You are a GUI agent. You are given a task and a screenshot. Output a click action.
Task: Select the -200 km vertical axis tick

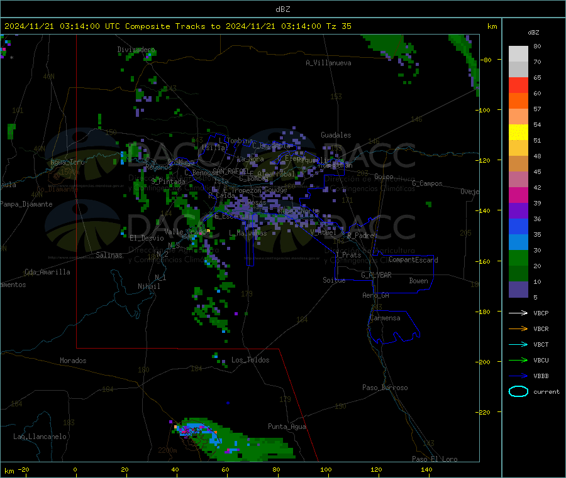pos(483,362)
